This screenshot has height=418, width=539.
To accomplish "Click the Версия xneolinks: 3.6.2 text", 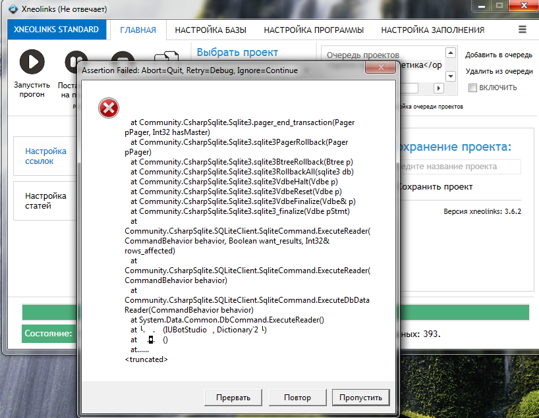I will (x=482, y=211).
